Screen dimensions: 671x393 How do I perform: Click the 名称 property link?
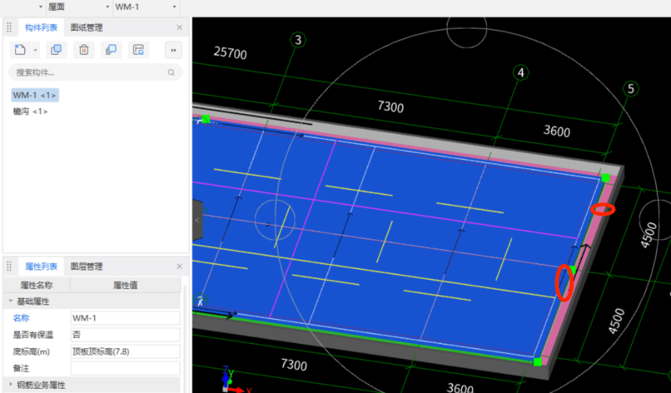pyautogui.click(x=21, y=318)
